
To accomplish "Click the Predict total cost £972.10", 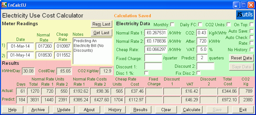I will click(228, 100).
